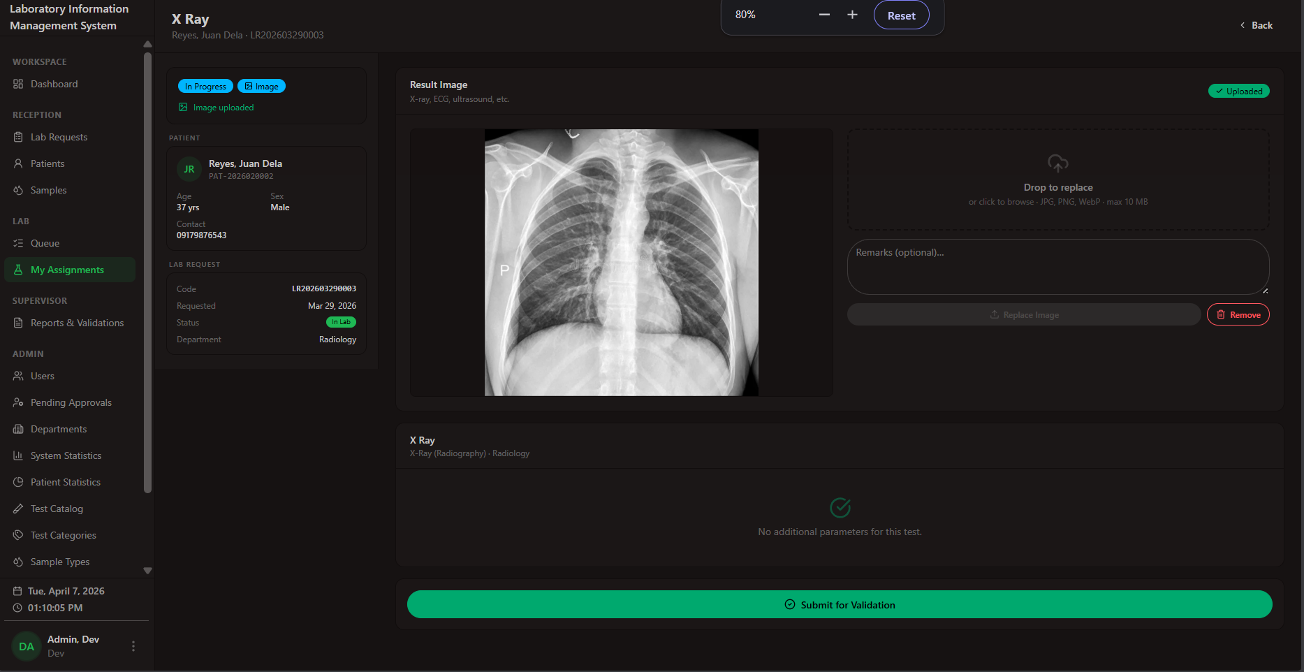Open Reports & Validations icon
1304x672 pixels.
click(18, 323)
